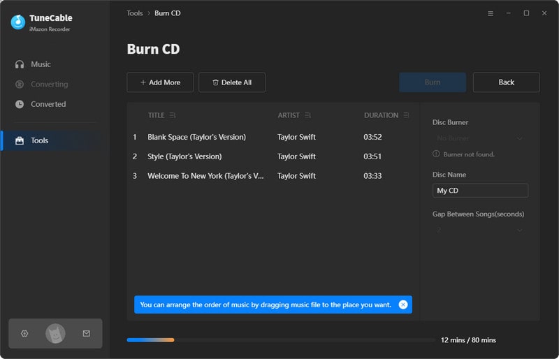Click Taylor Swift artist in row 1
The image size is (559, 359).
[x=296, y=137]
